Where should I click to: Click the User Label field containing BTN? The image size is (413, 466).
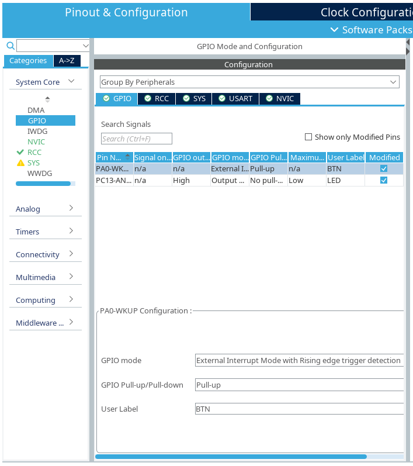299,409
